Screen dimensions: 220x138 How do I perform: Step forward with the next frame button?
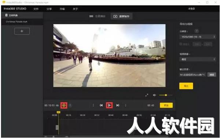coord(118,105)
